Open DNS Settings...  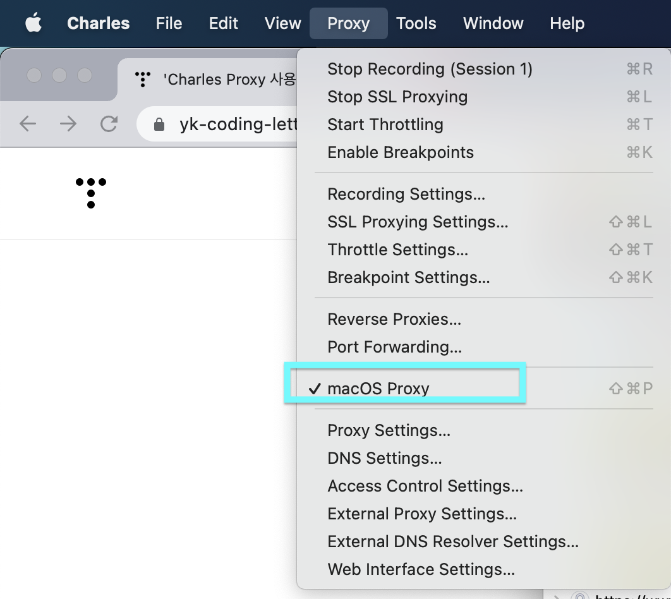point(483,458)
